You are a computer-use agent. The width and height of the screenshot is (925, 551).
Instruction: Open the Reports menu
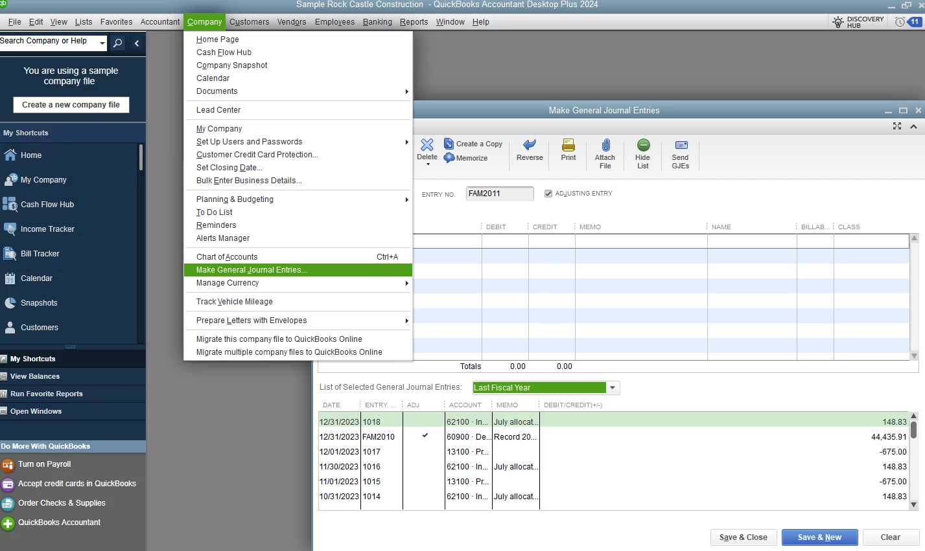tap(414, 22)
